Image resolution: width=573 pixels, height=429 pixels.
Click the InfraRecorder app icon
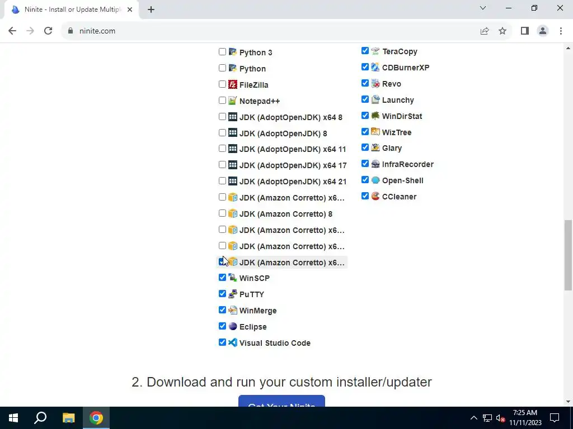point(375,164)
